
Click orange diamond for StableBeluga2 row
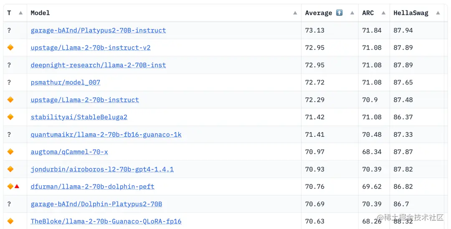tap(10, 117)
